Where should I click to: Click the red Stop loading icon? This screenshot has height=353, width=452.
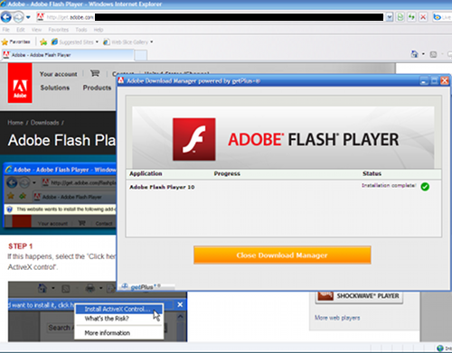click(423, 17)
